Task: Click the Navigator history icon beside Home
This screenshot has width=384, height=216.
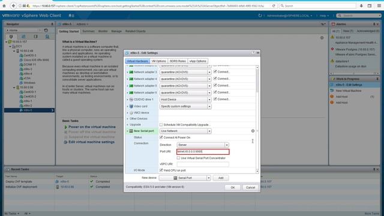Action: point(46,30)
